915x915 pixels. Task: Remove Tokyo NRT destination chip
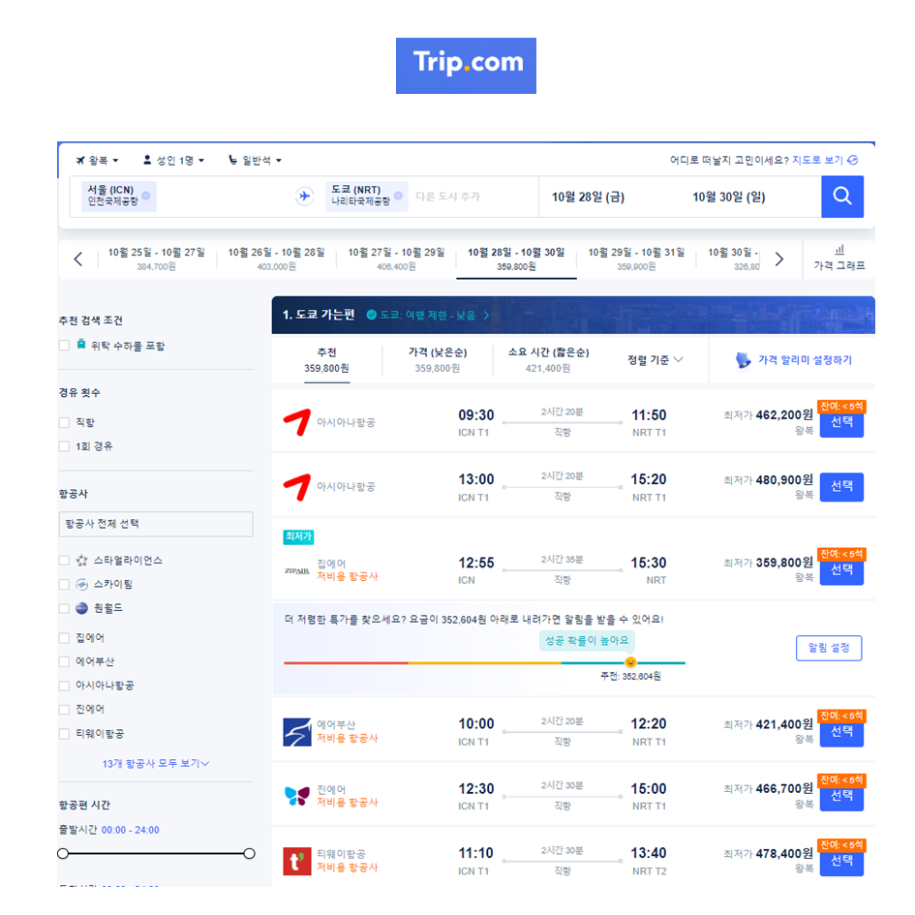tap(398, 196)
